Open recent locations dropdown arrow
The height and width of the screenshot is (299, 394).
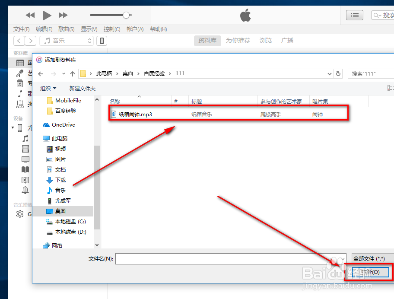(x=64, y=73)
